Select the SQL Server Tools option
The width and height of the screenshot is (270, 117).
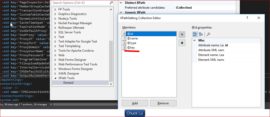pos(69,32)
